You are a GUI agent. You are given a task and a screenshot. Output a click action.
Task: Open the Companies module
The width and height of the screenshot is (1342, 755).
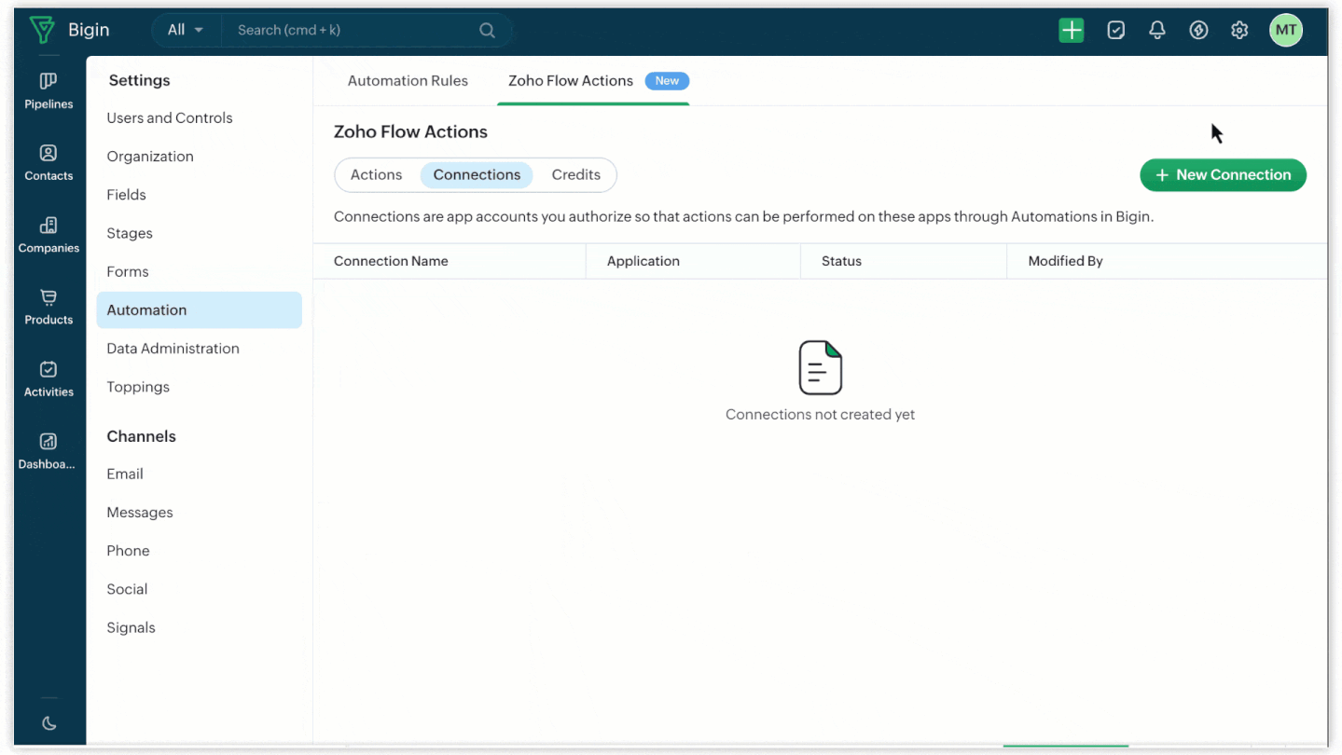[48, 235]
